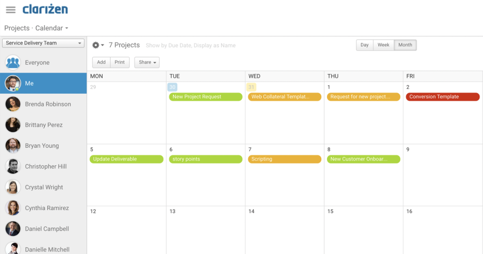Click Brenda Robinson's avatar

(13, 104)
